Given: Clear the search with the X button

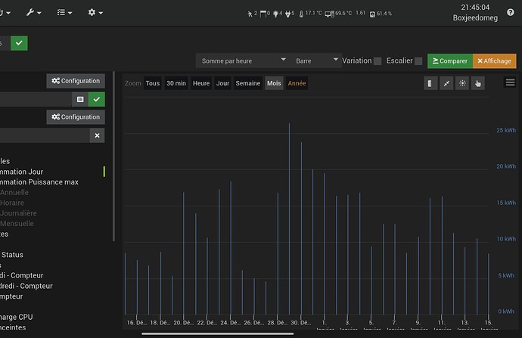Looking at the screenshot, I should [x=97, y=135].
